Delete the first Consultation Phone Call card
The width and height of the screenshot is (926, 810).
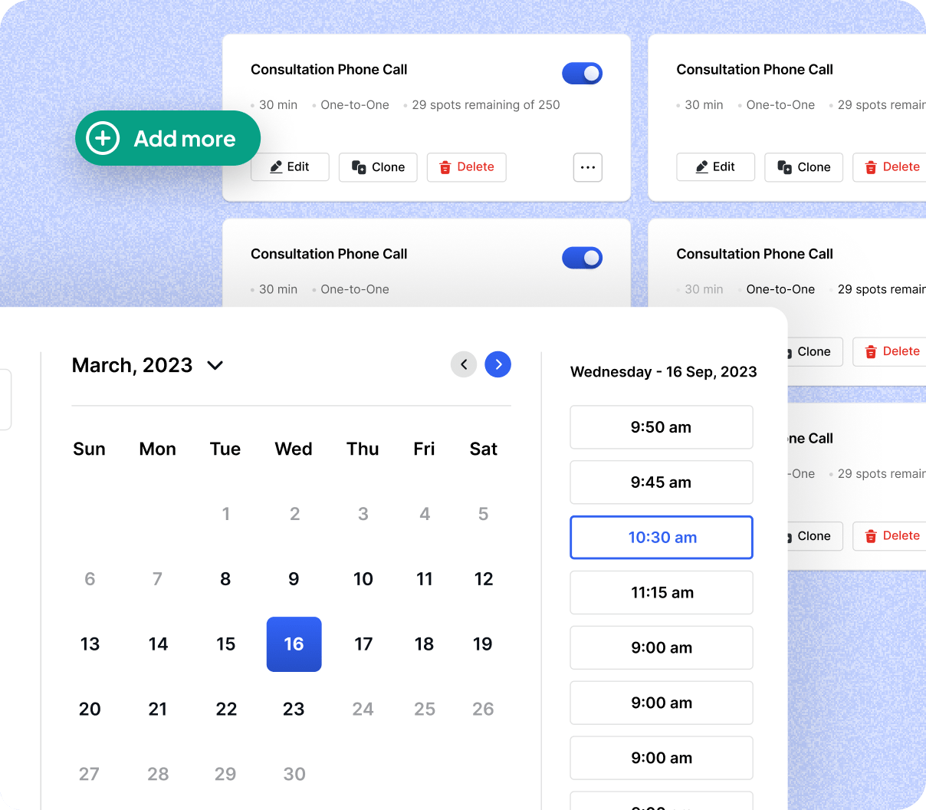[x=466, y=167]
